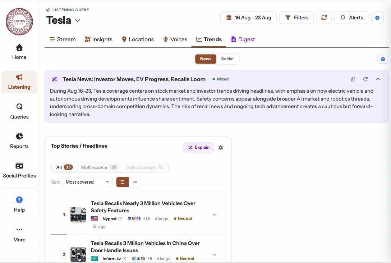The width and height of the screenshot is (391, 263).
Task: Open the More menu in sidebar
Action: (19, 234)
